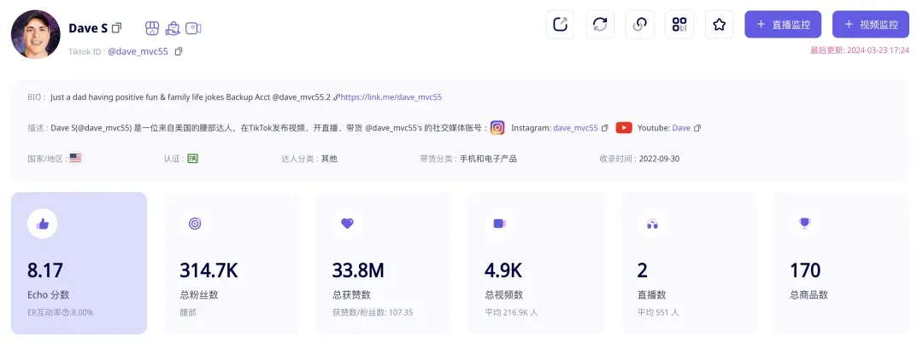This screenshot has height=343, width=923.
Task: Click Dave S profile avatar
Action: pos(35,35)
